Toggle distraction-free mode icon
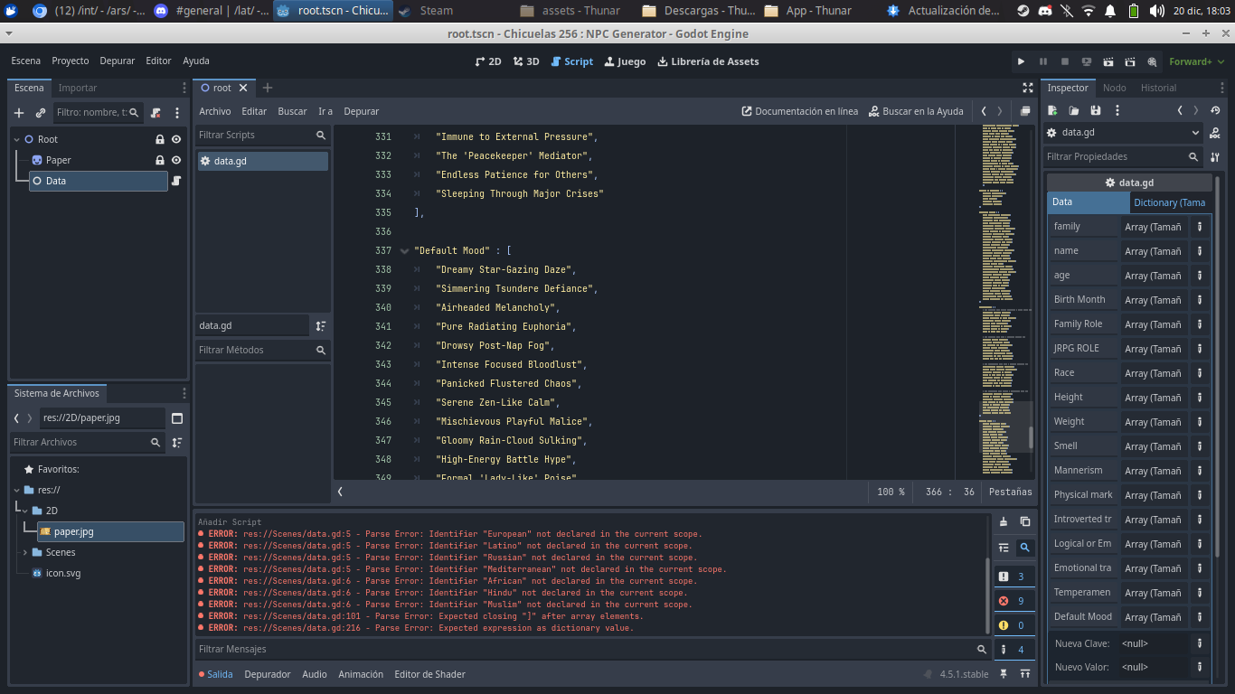Viewport: 1235px width, 694px height. tap(1027, 88)
